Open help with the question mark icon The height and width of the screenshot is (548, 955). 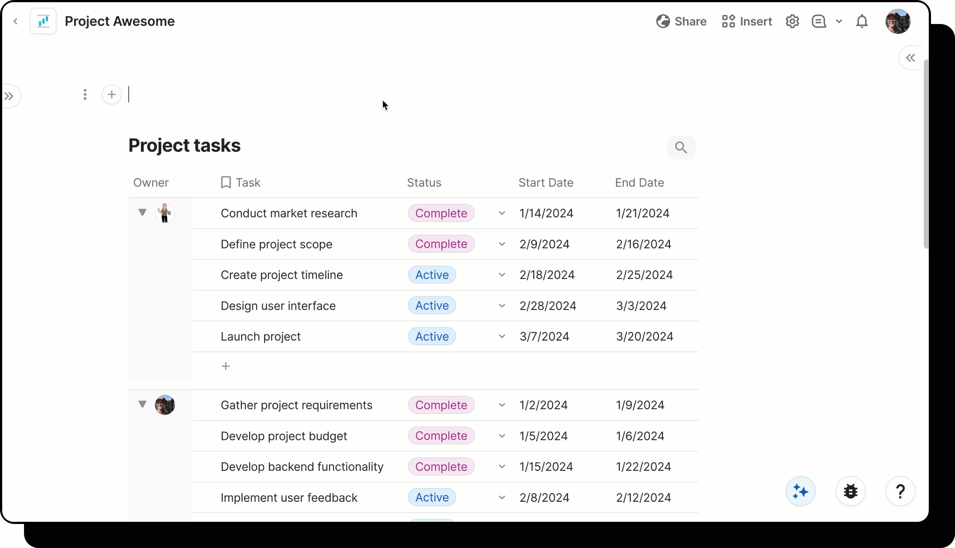(900, 491)
